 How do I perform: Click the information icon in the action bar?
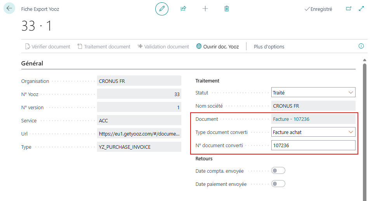coord(361,46)
